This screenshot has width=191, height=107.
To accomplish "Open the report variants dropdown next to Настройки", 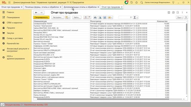I will 67,18.
